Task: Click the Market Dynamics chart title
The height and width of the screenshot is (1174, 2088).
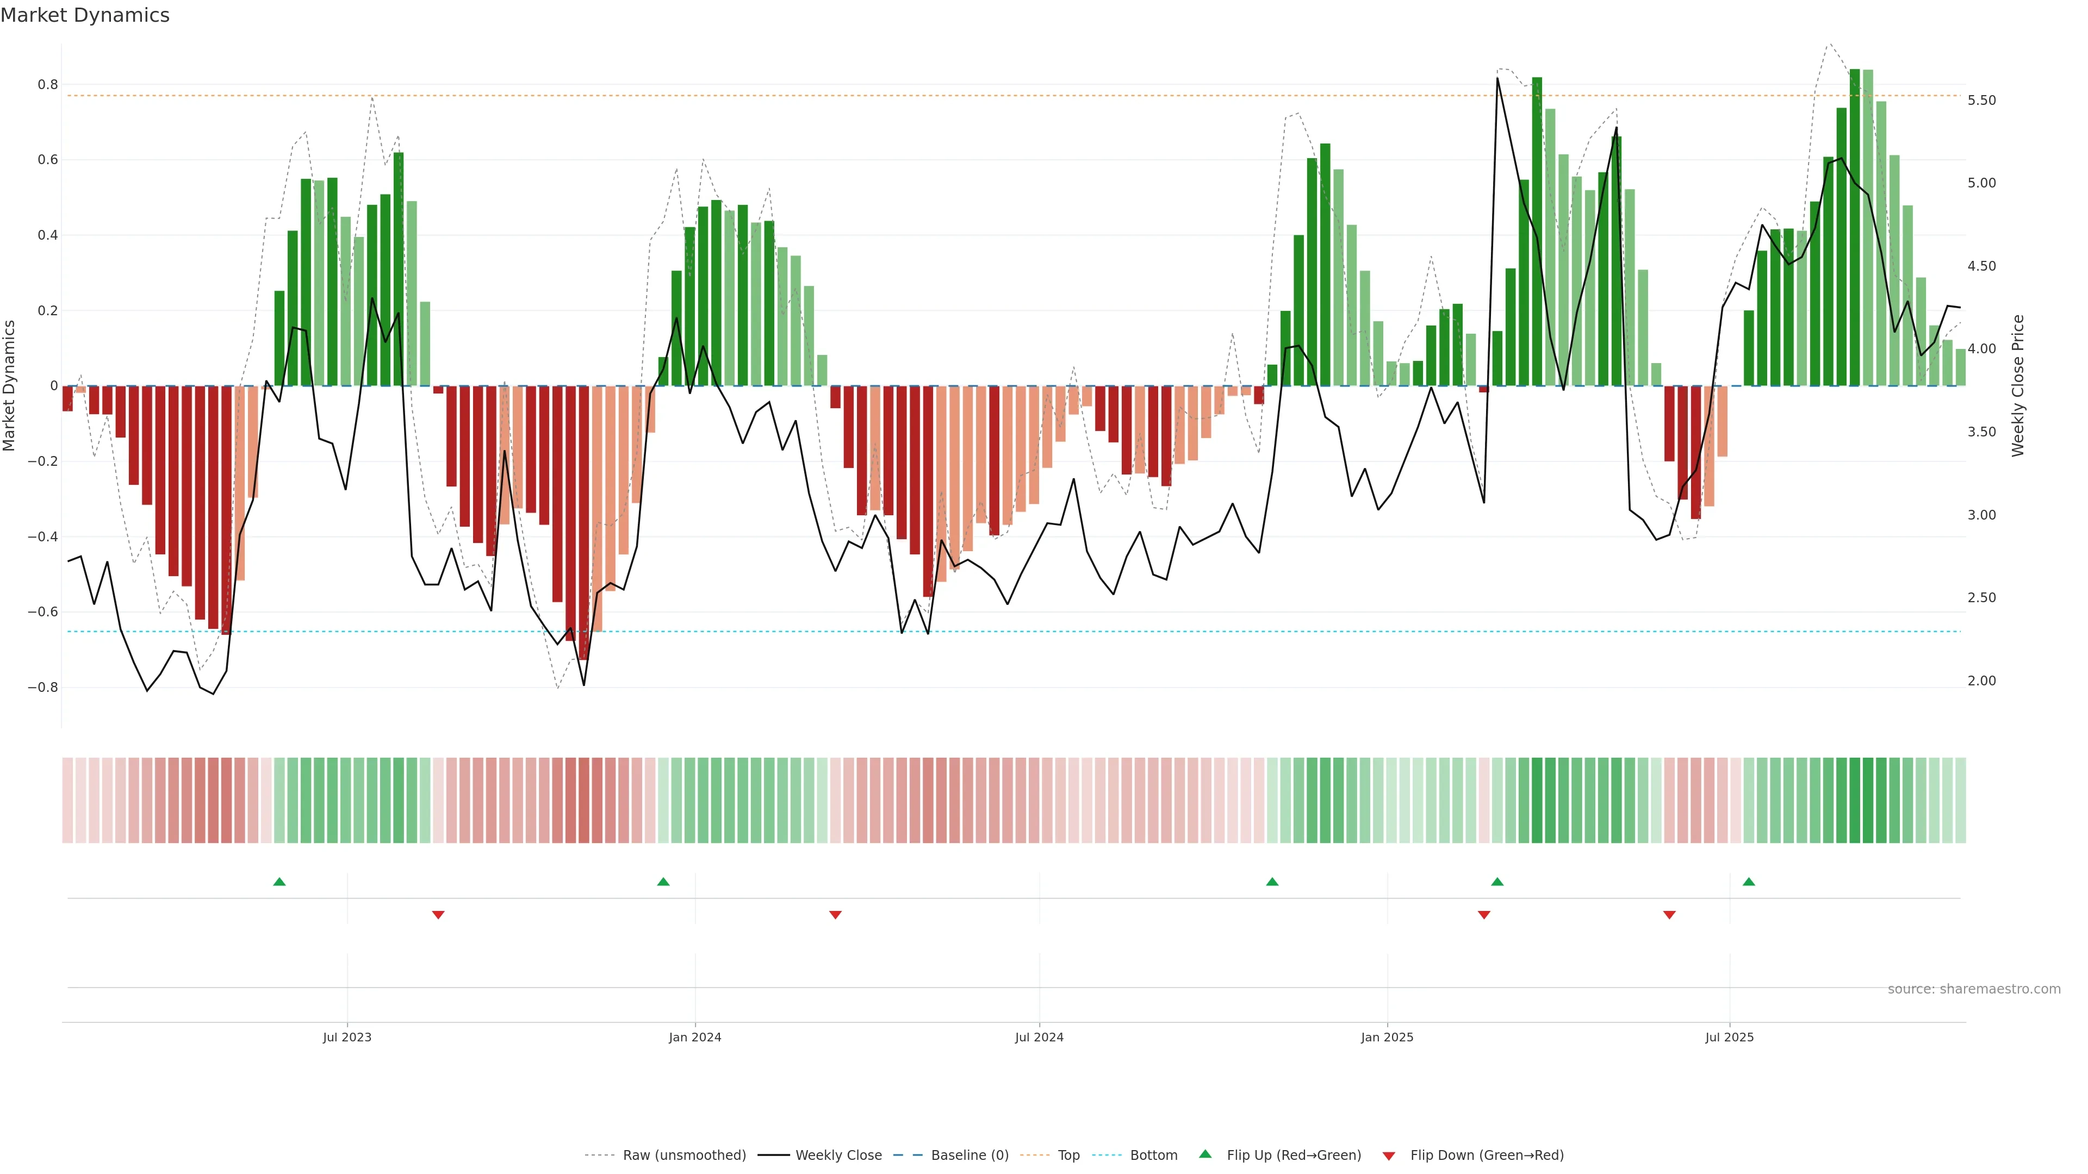Action: point(85,15)
